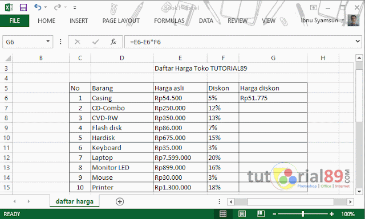Expand the Name Box dropdown arrow

pos(48,42)
